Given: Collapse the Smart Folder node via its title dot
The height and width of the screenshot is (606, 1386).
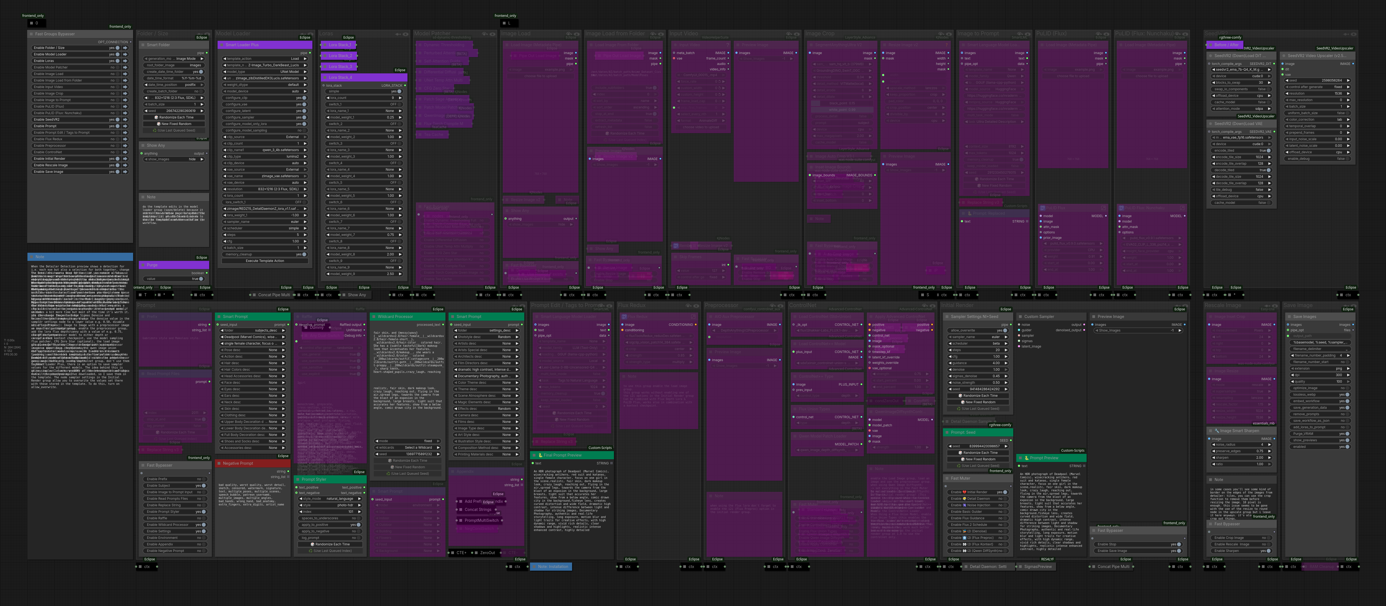Looking at the screenshot, I should tap(143, 45).
